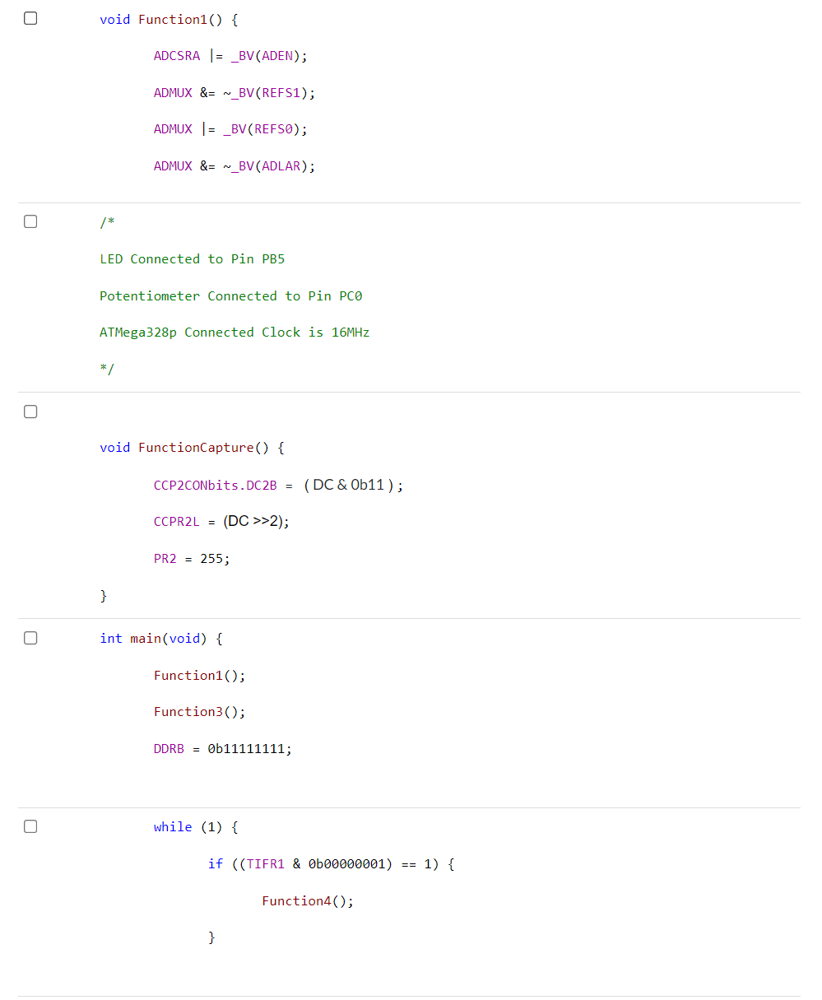
Task: Select the ADCSRA register line
Action: pos(229,55)
